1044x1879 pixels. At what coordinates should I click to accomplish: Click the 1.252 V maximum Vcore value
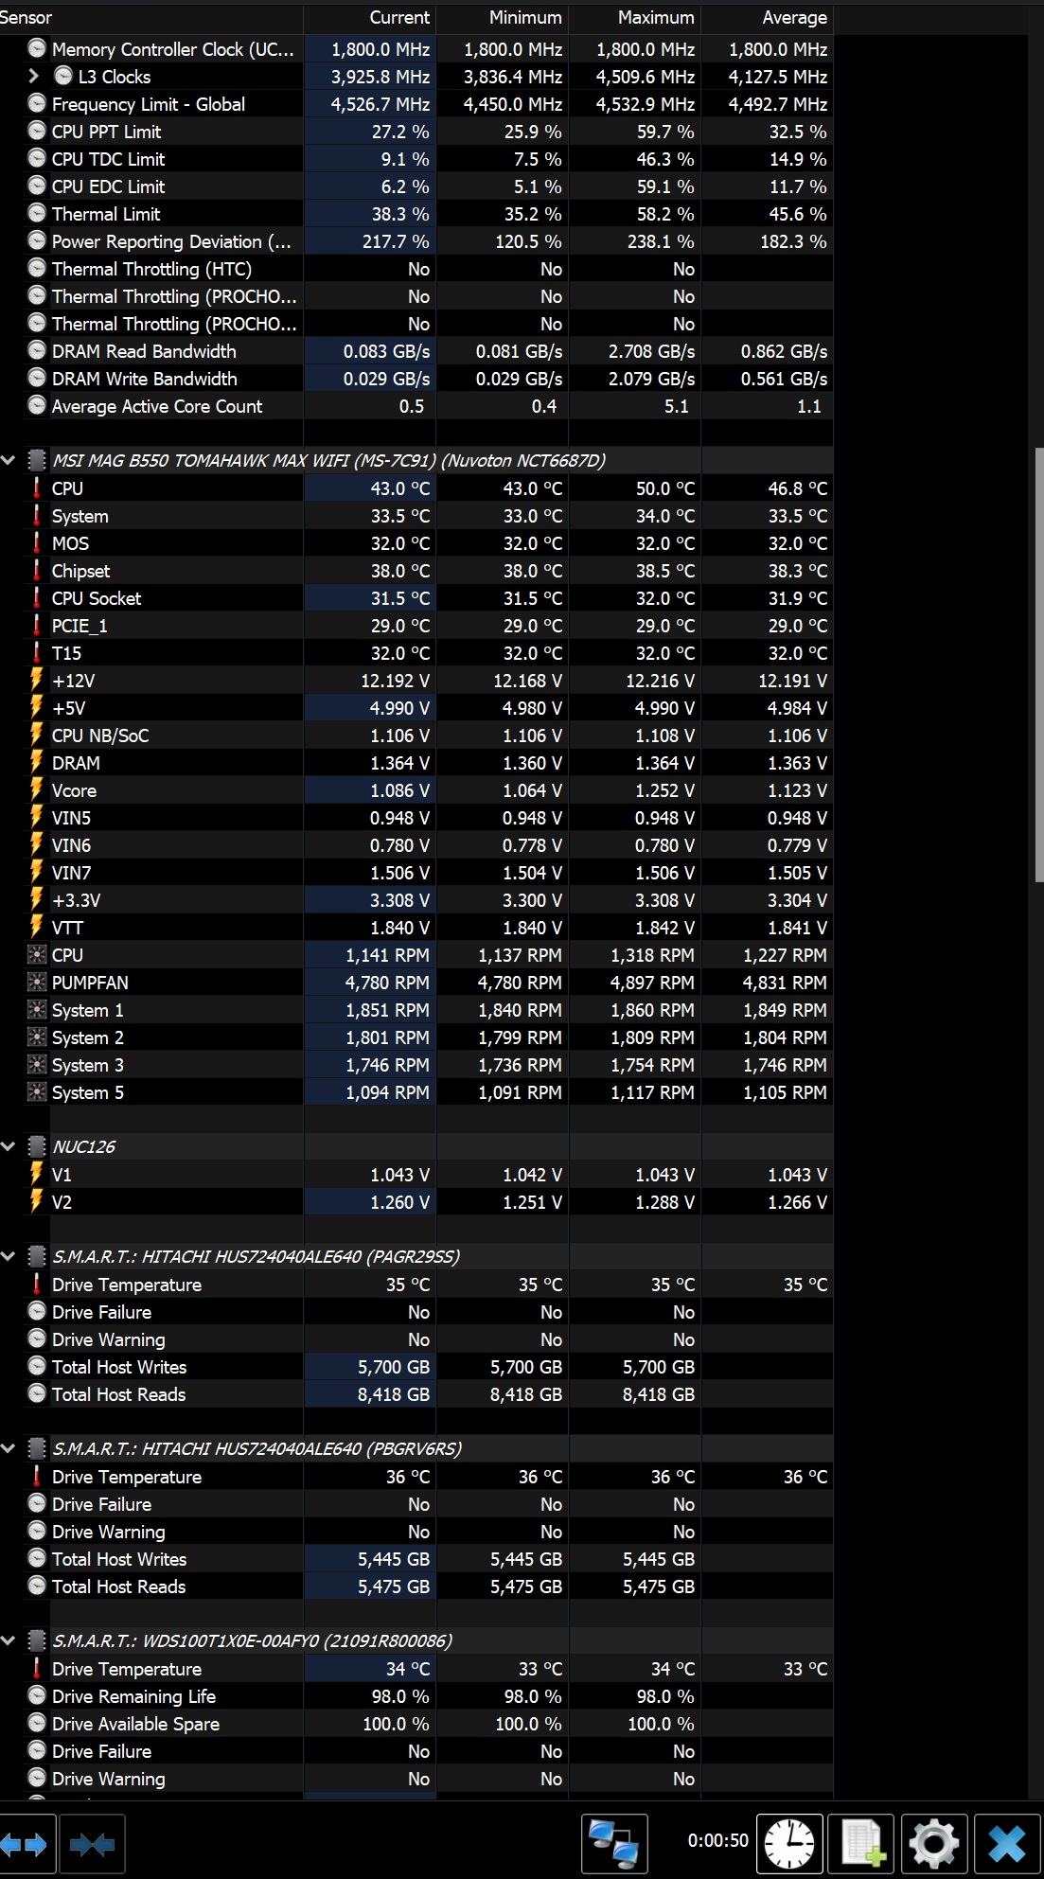pyautogui.click(x=664, y=789)
